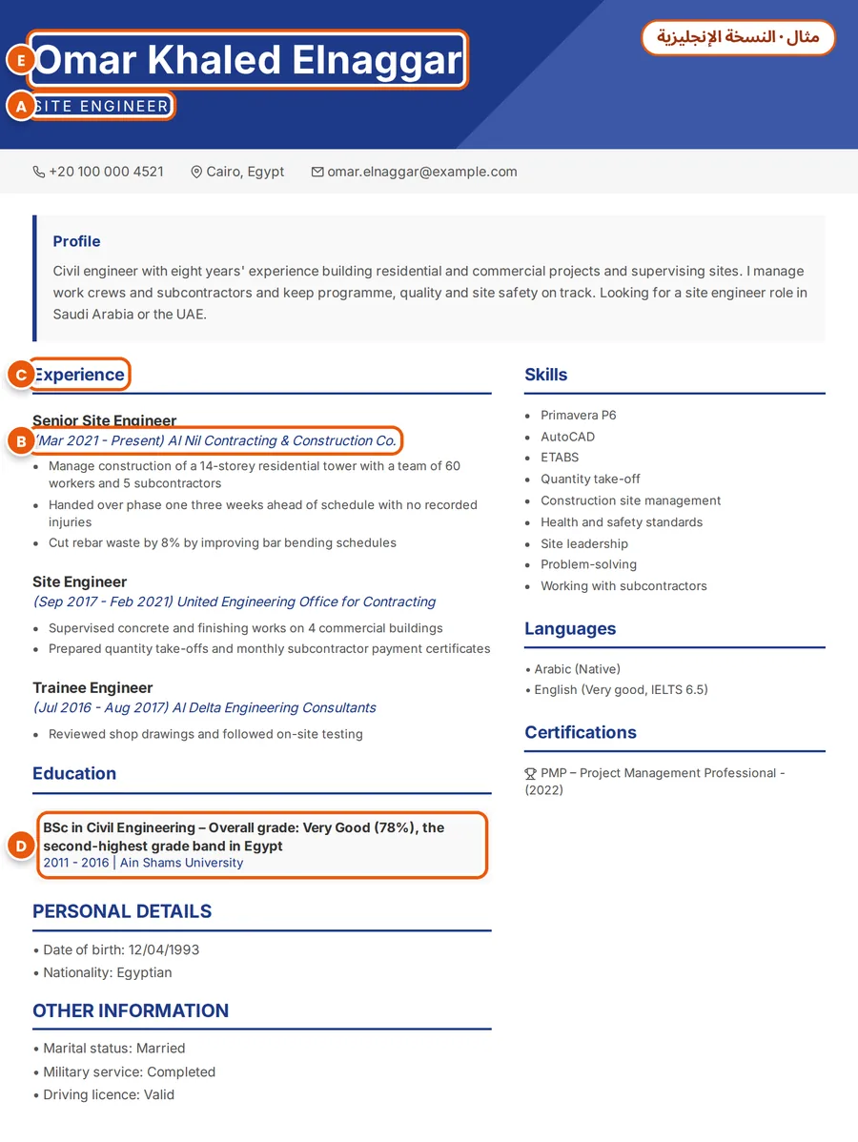Click the Nationality: Egyptian line
This screenshot has width=858, height=1142.
(102, 973)
